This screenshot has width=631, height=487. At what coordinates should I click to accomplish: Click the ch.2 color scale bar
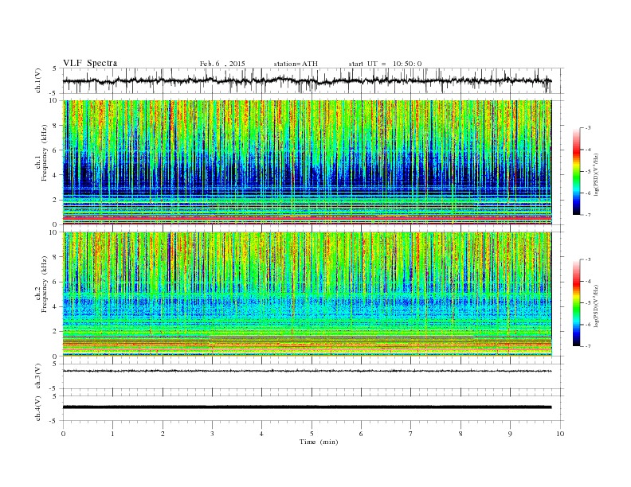tap(576, 302)
